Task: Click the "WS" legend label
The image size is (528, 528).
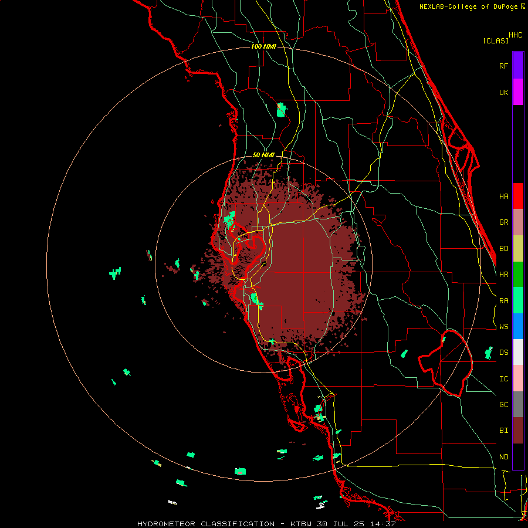Action: [504, 327]
